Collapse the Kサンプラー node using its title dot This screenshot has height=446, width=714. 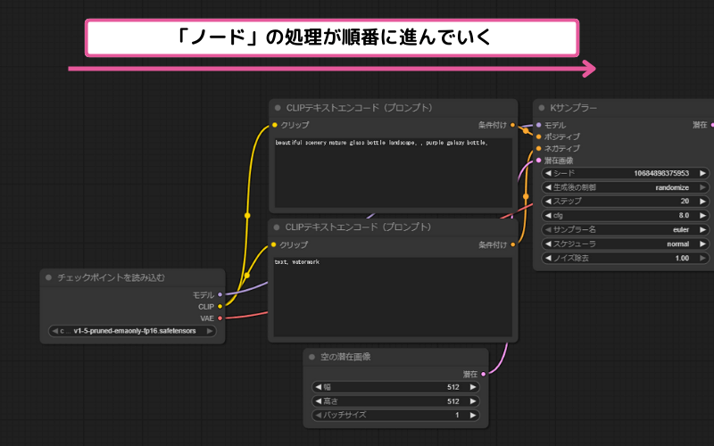click(x=542, y=108)
